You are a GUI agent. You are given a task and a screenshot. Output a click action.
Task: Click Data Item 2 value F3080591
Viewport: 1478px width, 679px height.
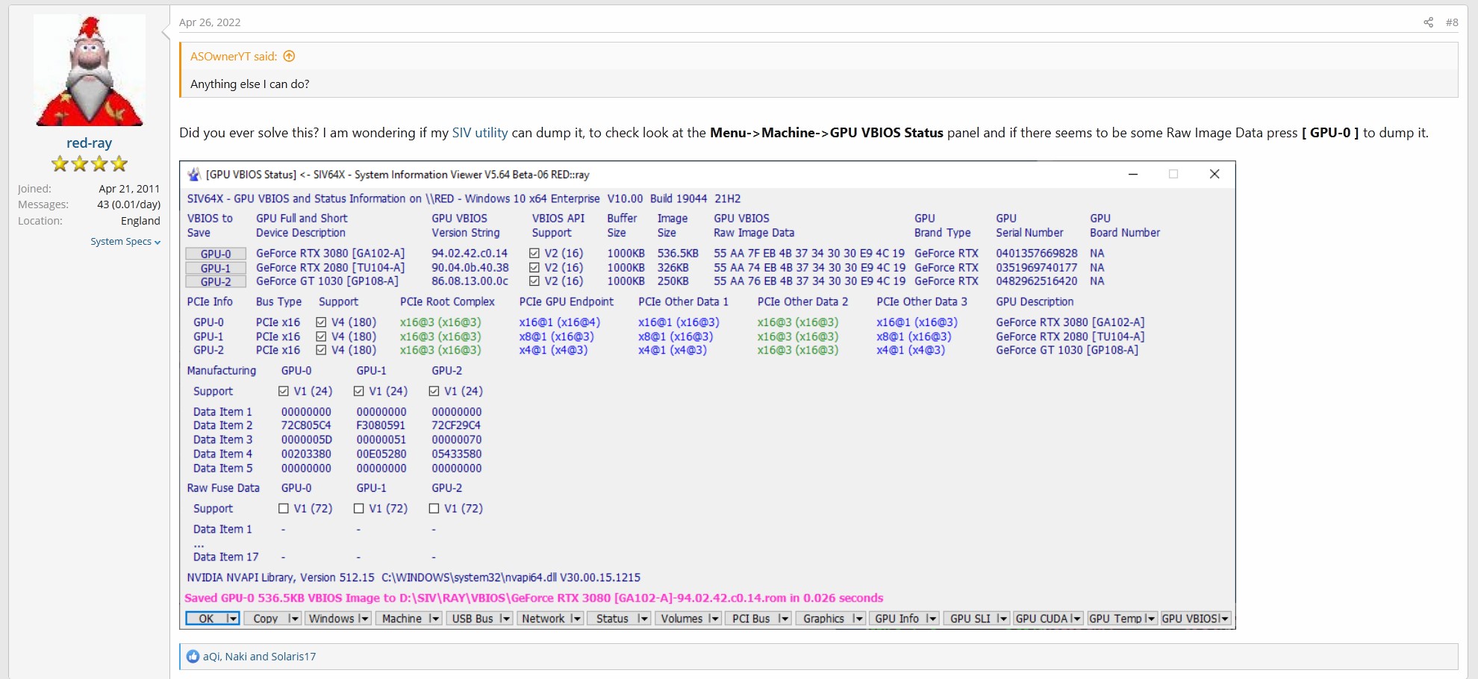(x=381, y=425)
